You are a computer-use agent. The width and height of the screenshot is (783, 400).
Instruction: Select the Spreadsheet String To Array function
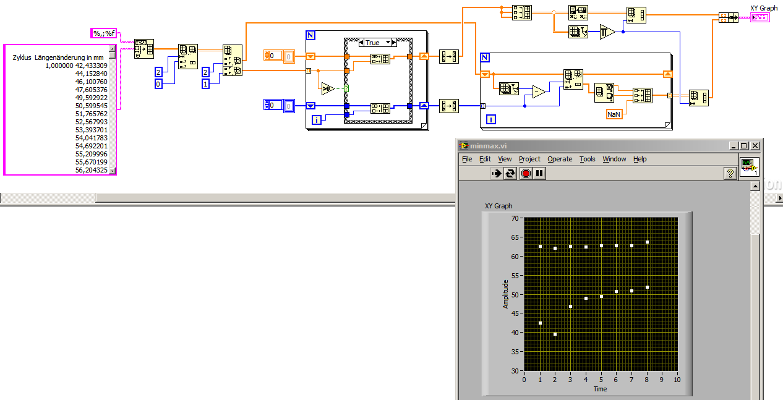(144, 49)
